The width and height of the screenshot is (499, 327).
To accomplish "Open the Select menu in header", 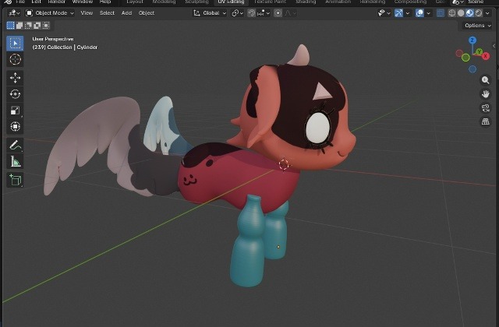I will [107, 13].
